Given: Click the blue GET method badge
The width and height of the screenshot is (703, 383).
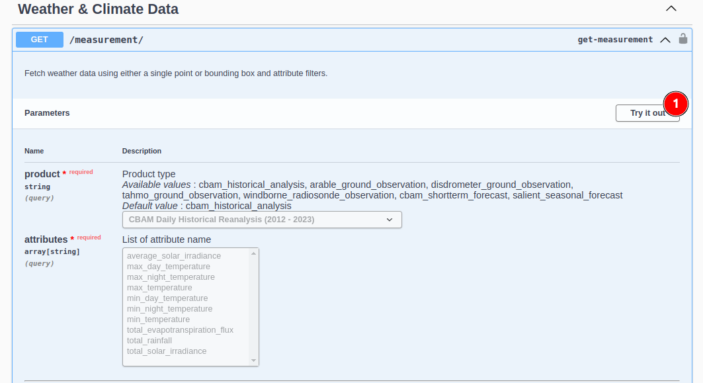Looking at the screenshot, I should [40, 40].
